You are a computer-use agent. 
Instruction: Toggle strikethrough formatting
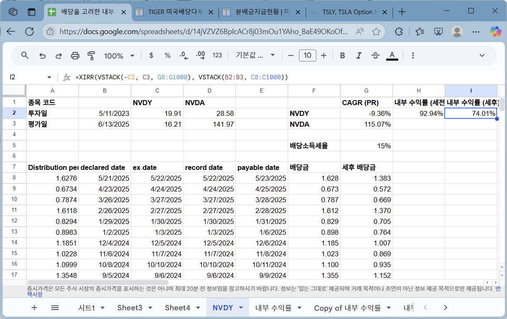click(x=375, y=55)
